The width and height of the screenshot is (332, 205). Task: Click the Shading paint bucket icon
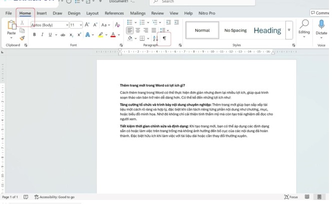tap(130, 39)
